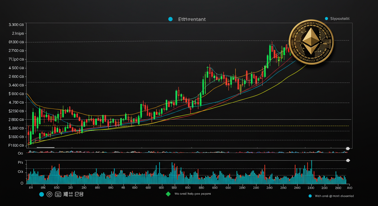Click the "4.700 cs" price axis label
The width and height of the screenshot is (378, 206).
point(16,102)
